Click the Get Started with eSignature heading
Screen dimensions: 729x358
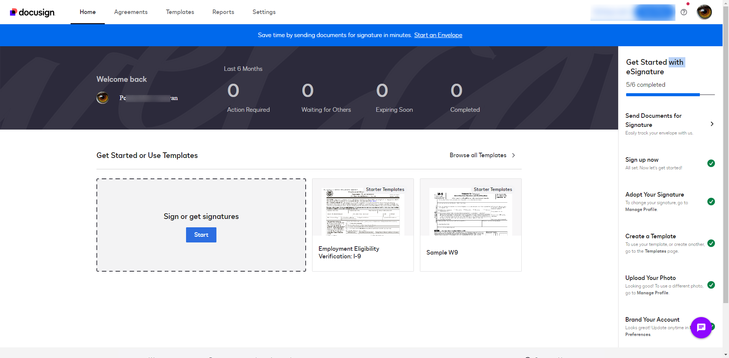(x=655, y=67)
